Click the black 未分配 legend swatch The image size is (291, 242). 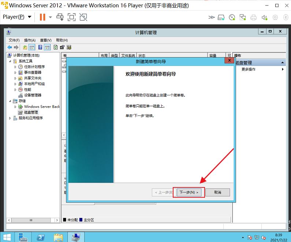coord(64,220)
